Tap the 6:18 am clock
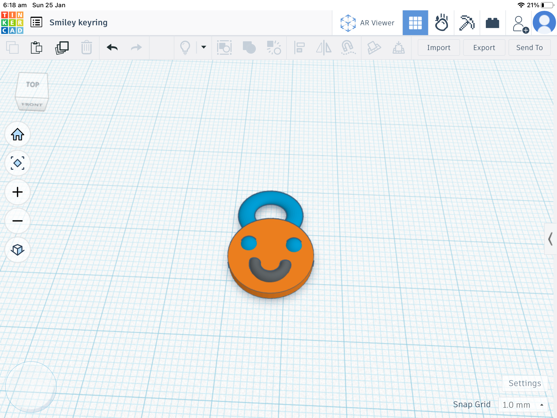 click(15, 5)
